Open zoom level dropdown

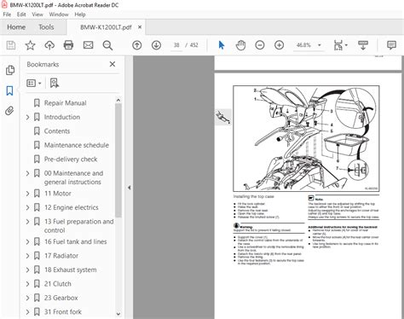coord(320,45)
